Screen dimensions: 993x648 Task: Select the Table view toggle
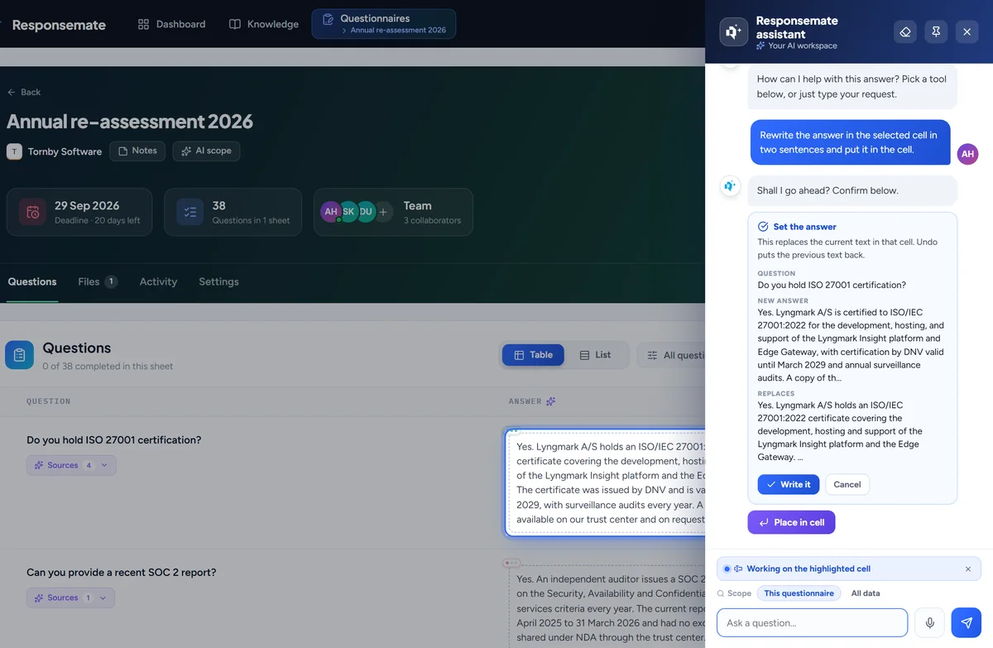533,355
